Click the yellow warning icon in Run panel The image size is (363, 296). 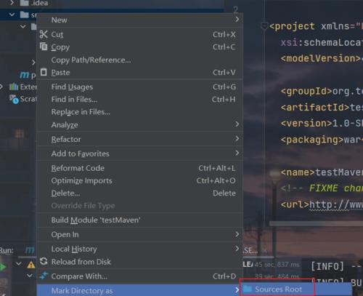pos(31,265)
